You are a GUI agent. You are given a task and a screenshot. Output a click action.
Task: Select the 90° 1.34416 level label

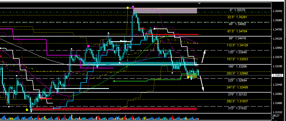coord(238,38)
